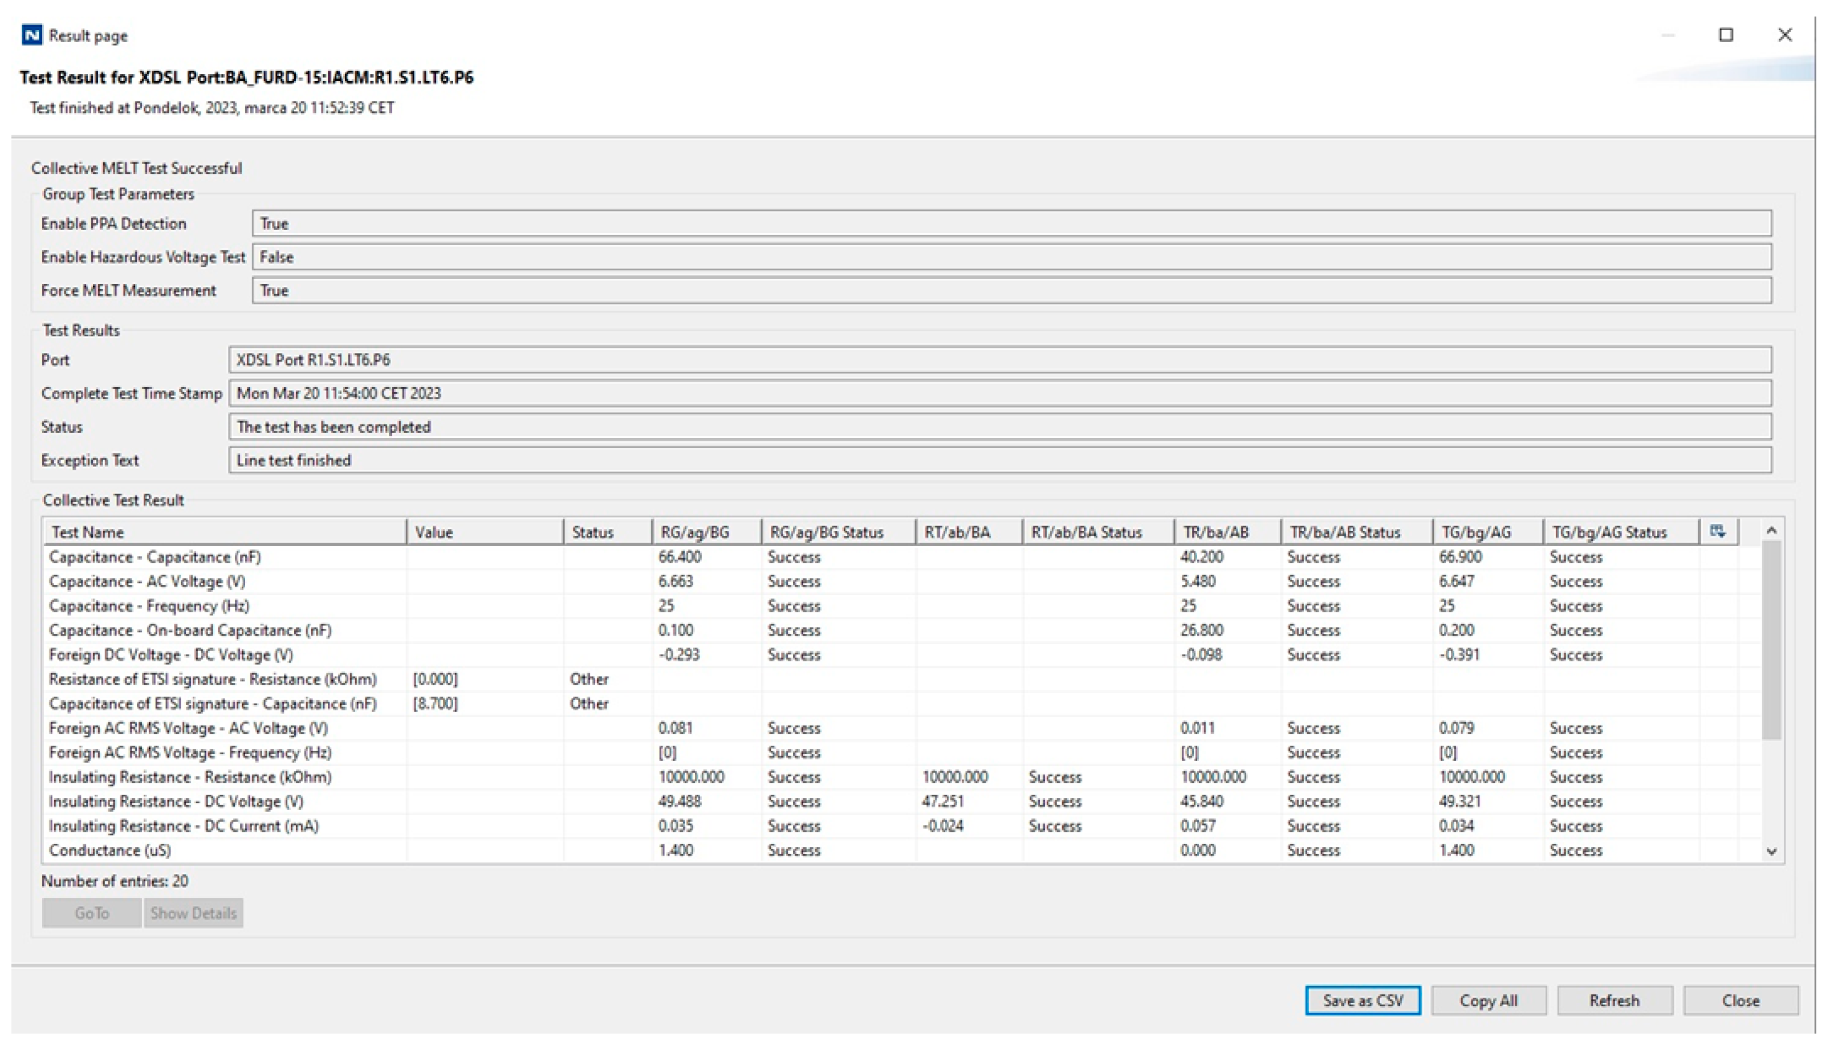This screenshot has height=1045, width=1830.
Task: Select the Conductance (uS) row
Action: pos(111,850)
